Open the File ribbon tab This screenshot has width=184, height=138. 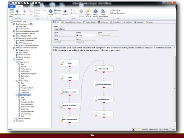[12, 7]
